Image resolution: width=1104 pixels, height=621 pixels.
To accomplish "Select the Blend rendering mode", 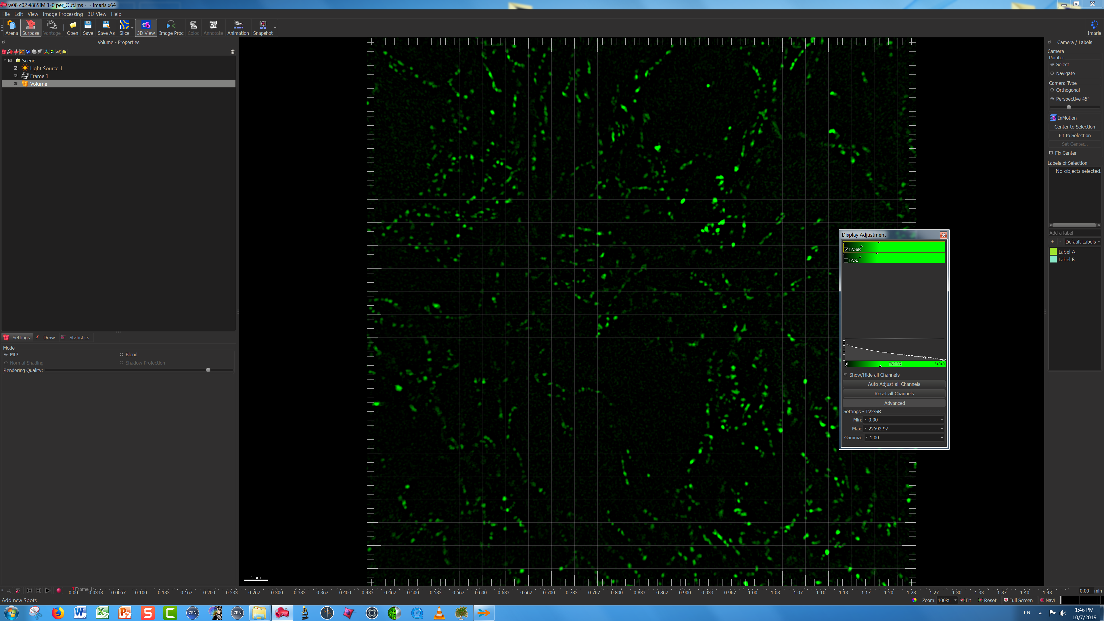I will pyautogui.click(x=122, y=354).
